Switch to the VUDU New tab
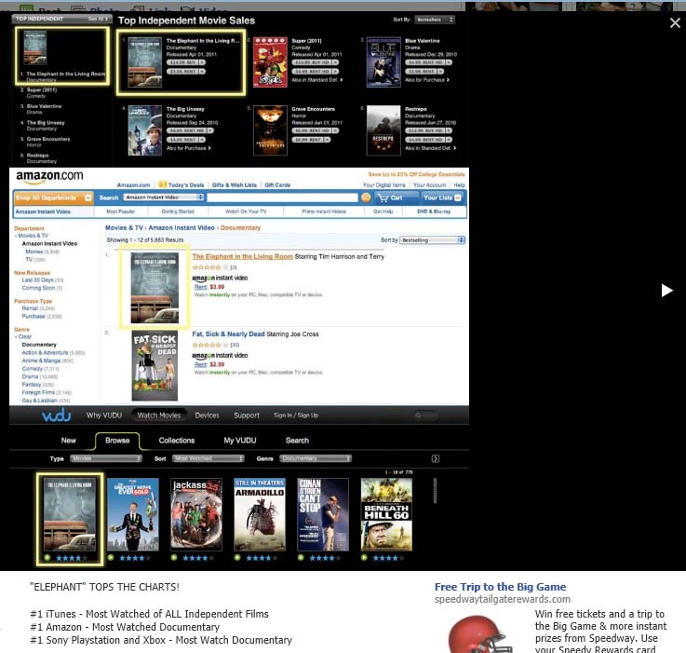 (68, 441)
